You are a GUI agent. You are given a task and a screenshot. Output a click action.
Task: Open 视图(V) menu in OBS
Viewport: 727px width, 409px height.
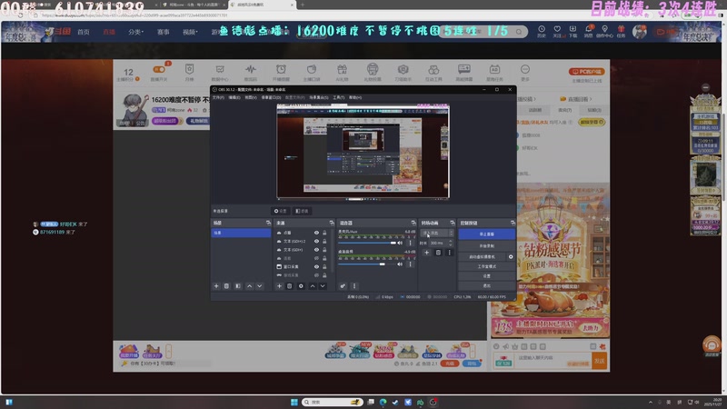click(251, 97)
